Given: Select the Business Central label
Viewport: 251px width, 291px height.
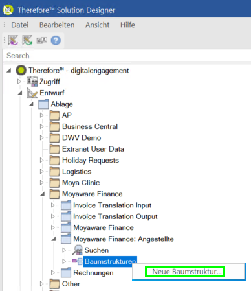Looking at the screenshot, I should coord(90,126).
